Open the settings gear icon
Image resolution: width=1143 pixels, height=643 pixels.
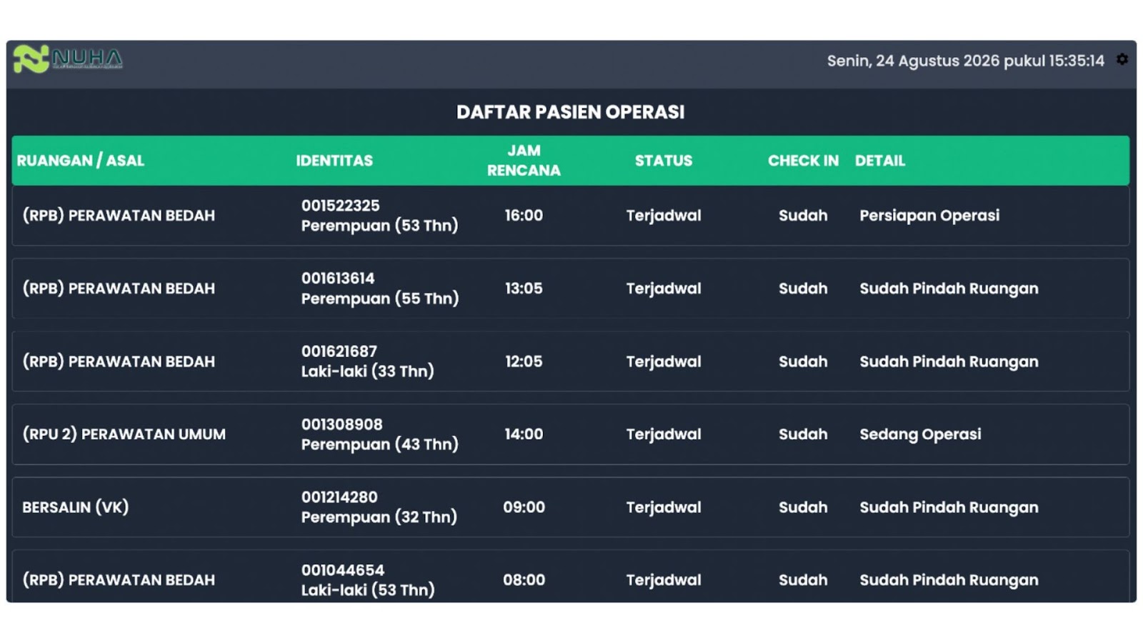[1122, 59]
